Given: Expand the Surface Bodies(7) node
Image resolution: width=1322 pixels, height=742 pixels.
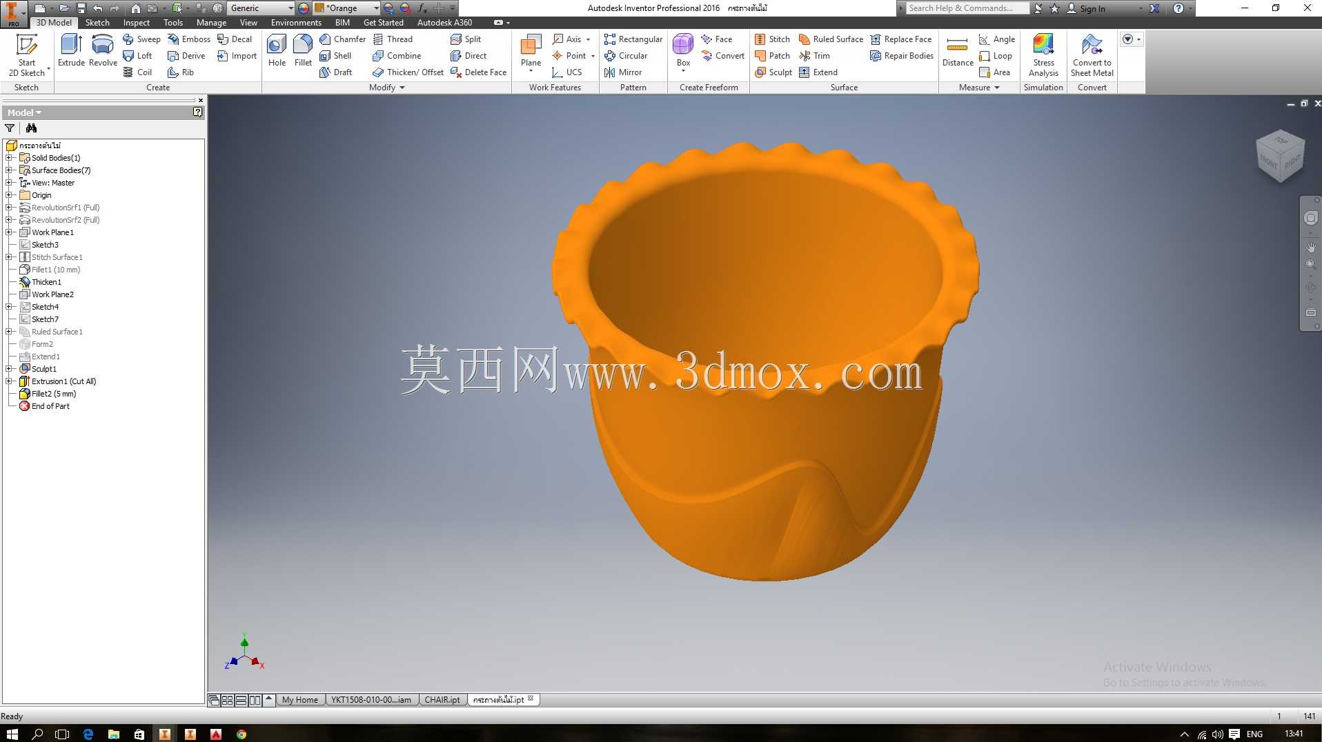Looking at the screenshot, I should pyautogui.click(x=9, y=170).
